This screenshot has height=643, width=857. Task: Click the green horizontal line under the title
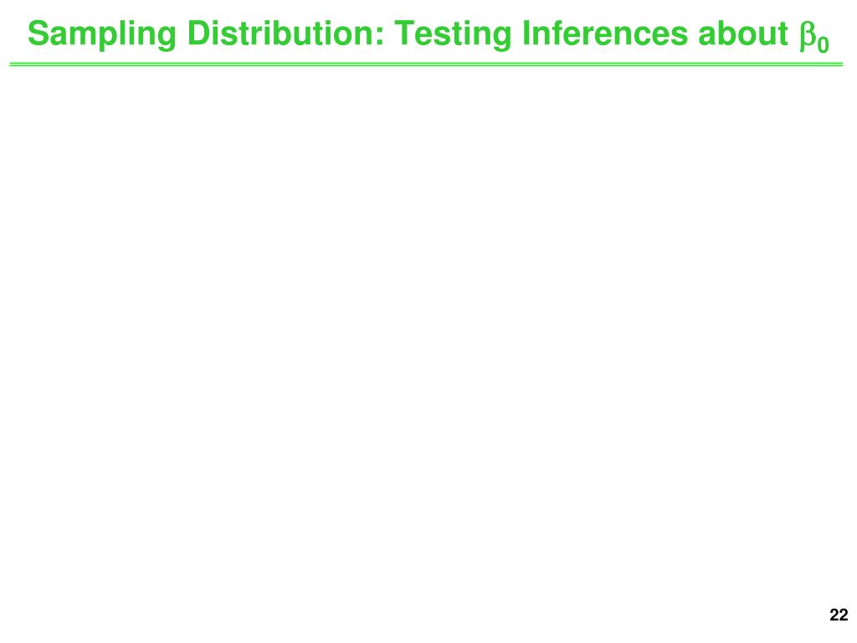pyautogui.click(x=426, y=64)
